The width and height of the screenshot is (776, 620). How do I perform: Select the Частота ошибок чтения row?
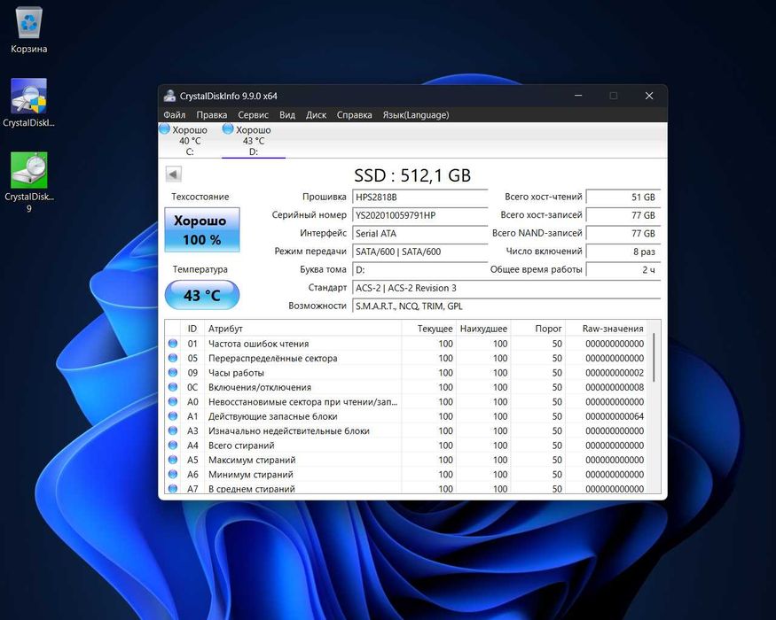pos(406,344)
